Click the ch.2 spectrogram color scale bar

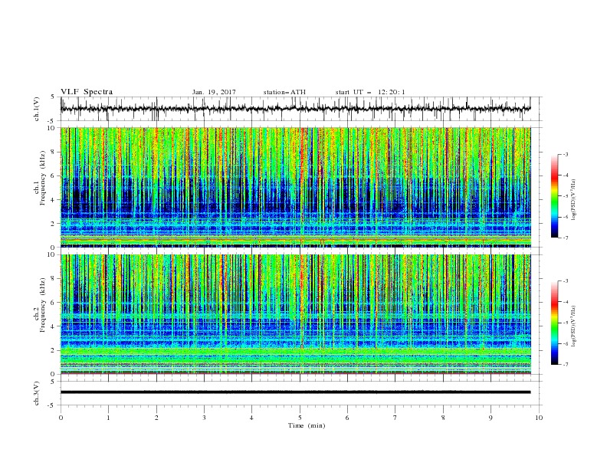555,323
